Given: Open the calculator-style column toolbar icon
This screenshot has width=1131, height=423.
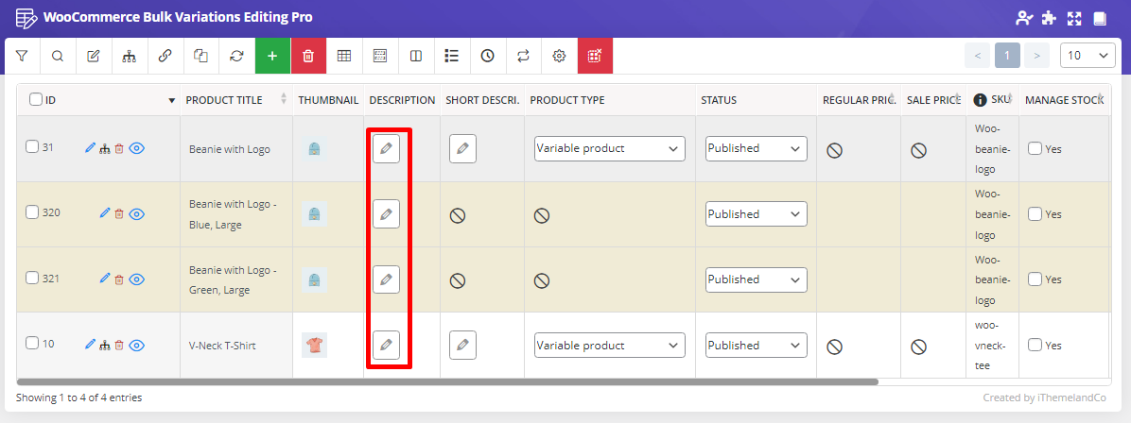Looking at the screenshot, I should (x=380, y=56).
